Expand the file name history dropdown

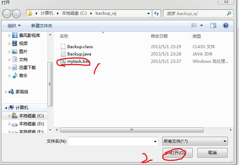coord(155,142)
